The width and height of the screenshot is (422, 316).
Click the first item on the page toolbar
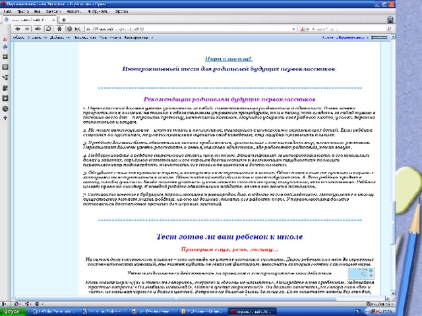tap(18, 38)
